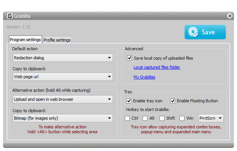The image size is (237, 151).
Task: Check the Alt hotkey modifier
Action: [145, 118]
